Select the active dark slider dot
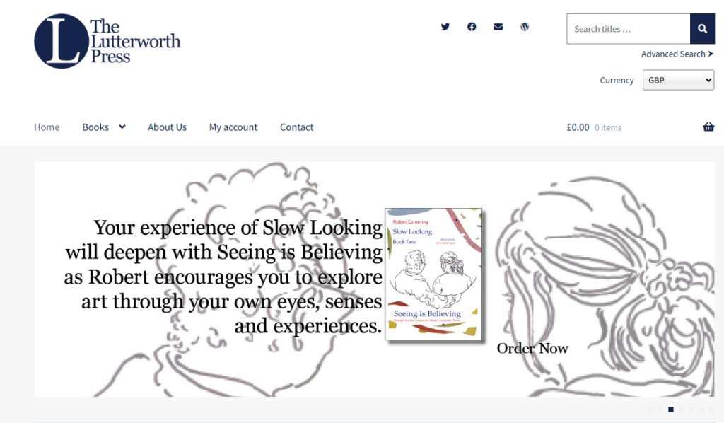Viewport: 724px width, 423px height. tap(671, 409)
